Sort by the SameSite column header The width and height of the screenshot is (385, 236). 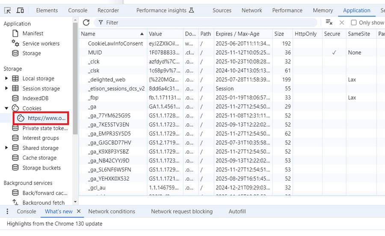pyautogui.click(x=361, y=34)
